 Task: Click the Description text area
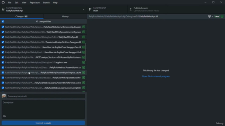(43, 109)
